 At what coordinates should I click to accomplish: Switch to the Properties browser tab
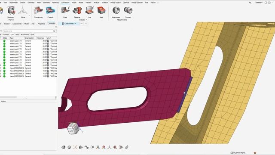41,24
